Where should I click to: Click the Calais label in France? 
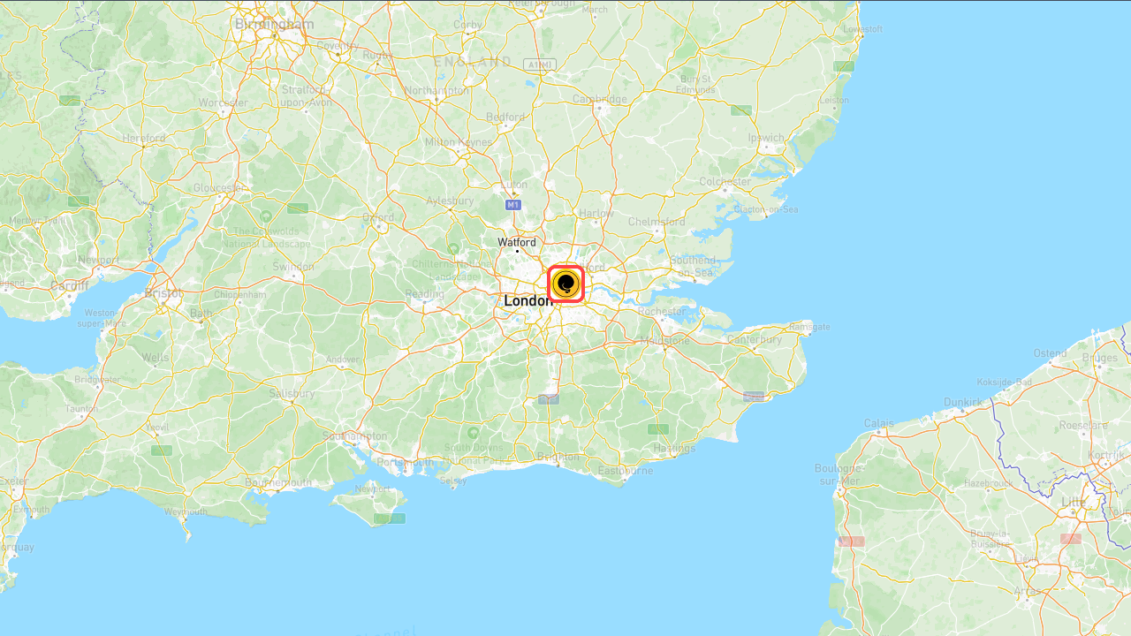point(878,424)
